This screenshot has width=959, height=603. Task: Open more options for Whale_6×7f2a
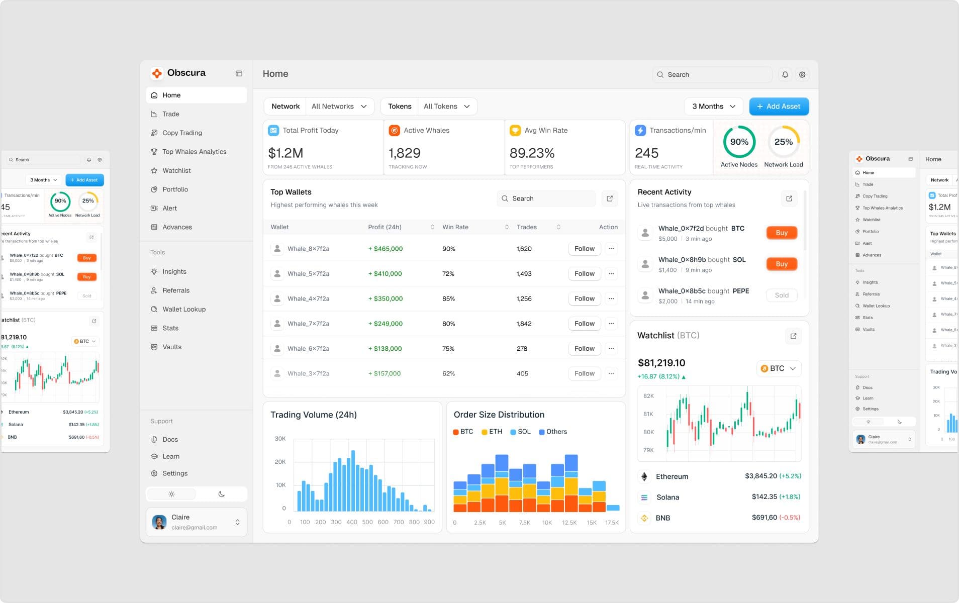[x=611, y=348]
